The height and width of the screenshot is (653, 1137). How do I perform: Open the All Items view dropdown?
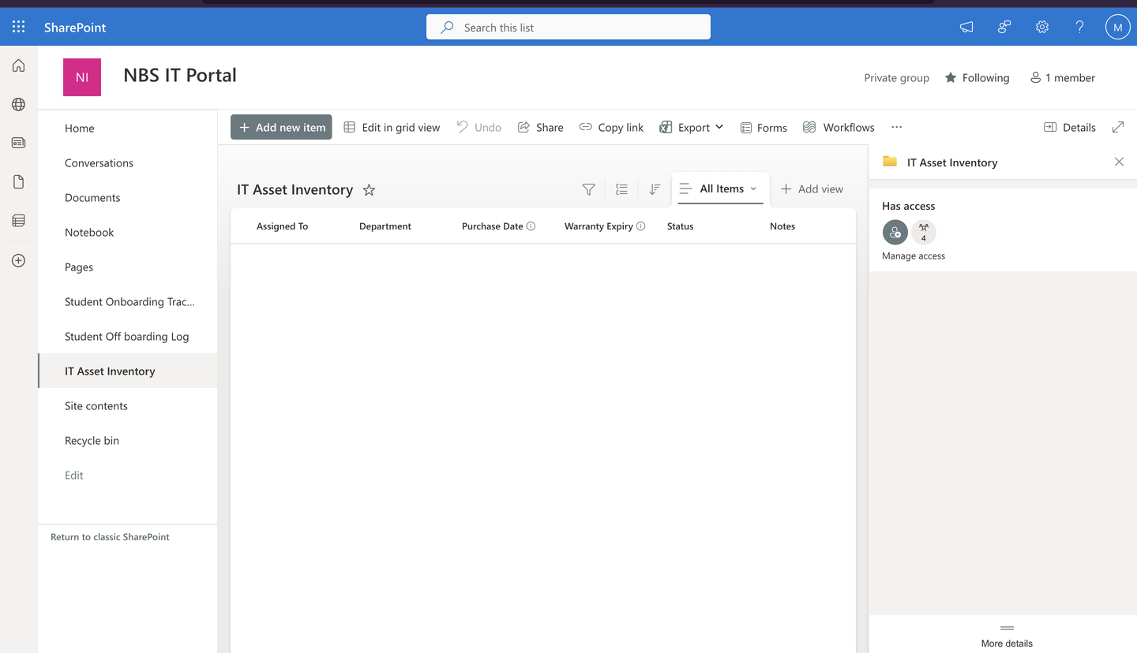719,188
